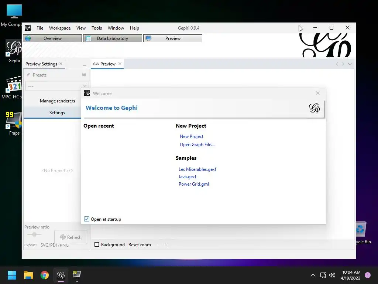Close the Preview Settings panel tab
Image resolution: width=378 pixels, height=284 pixels.
coord(61,64)
